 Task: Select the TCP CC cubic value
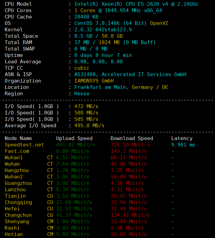(82, 68)
